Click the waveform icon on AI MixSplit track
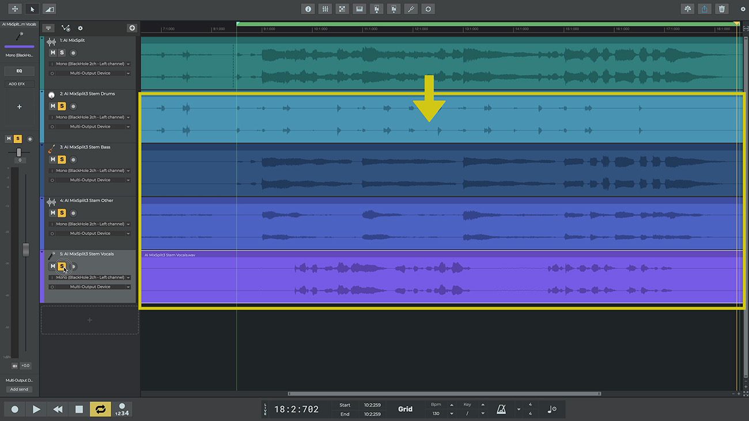The height and width of the screenshot is (421, 749). [51, 41]
